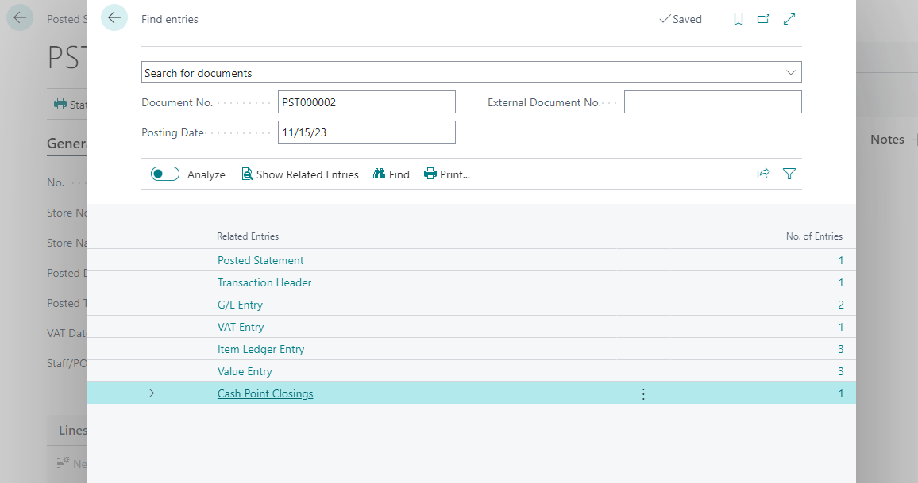918x483 pixels.
Task: Click the share icon in the toolbar
Action: [763, 174]
